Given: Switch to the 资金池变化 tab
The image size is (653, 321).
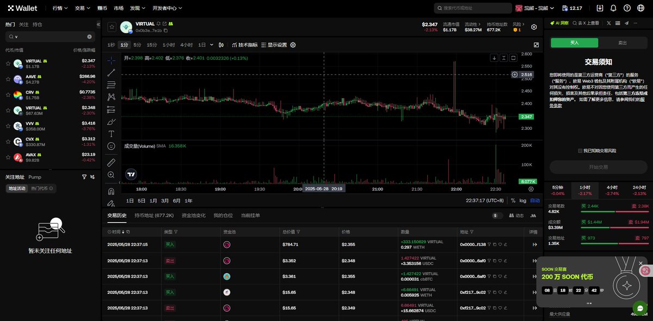Looking at the screenshot, I should pos(194,216).
